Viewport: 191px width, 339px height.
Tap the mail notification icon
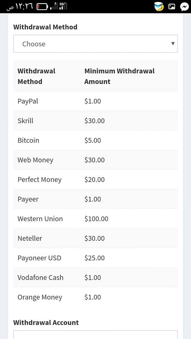click(159, 7)
